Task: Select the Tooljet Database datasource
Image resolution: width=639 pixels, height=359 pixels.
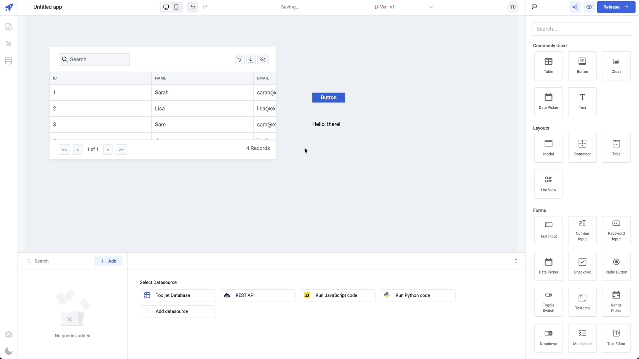Action: coord(177,295)
